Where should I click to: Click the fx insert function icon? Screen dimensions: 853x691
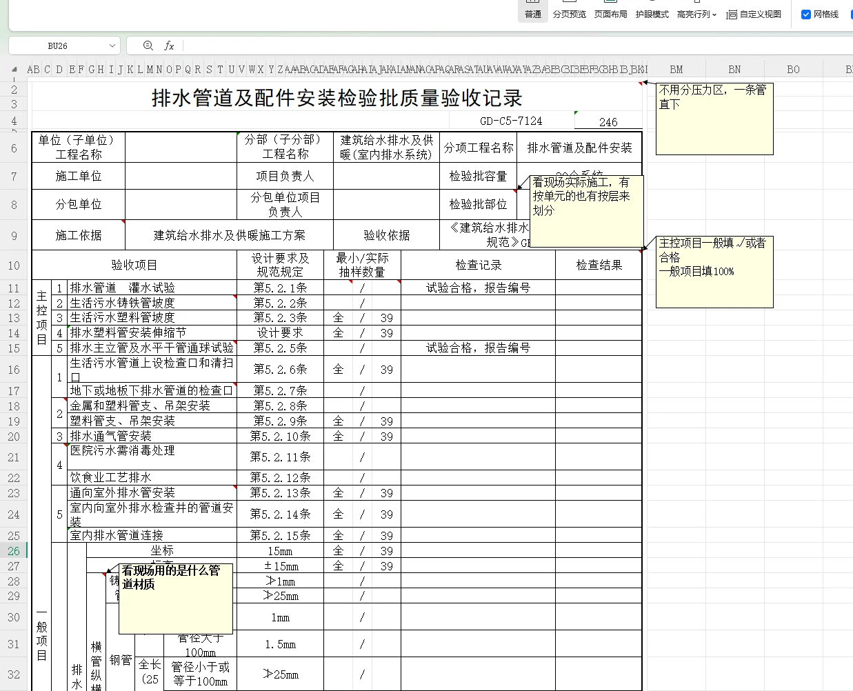[x=170, y=46]
